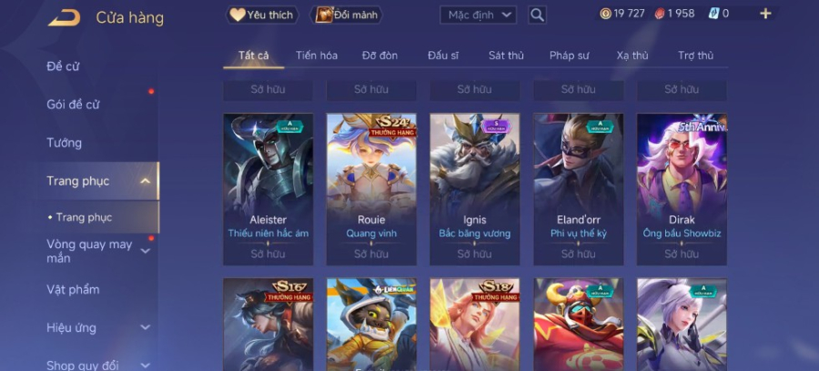Click the gold coin balance icon
819x371 pixels.
pyautogui.click(x=605, y=14)
